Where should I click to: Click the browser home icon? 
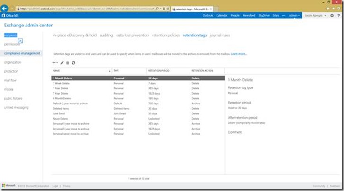pyautogui.click(x=328, y=9)
